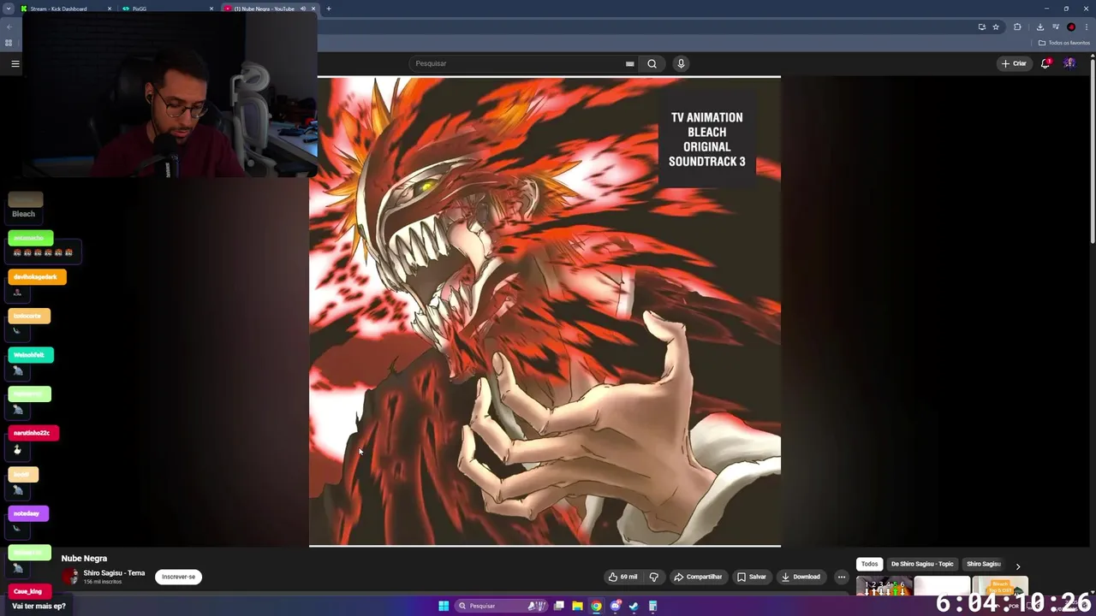Viewport: 1096px width, 616px height.
Task: Open the Chrome three-dot menu
Action: tap(1087, 27)
